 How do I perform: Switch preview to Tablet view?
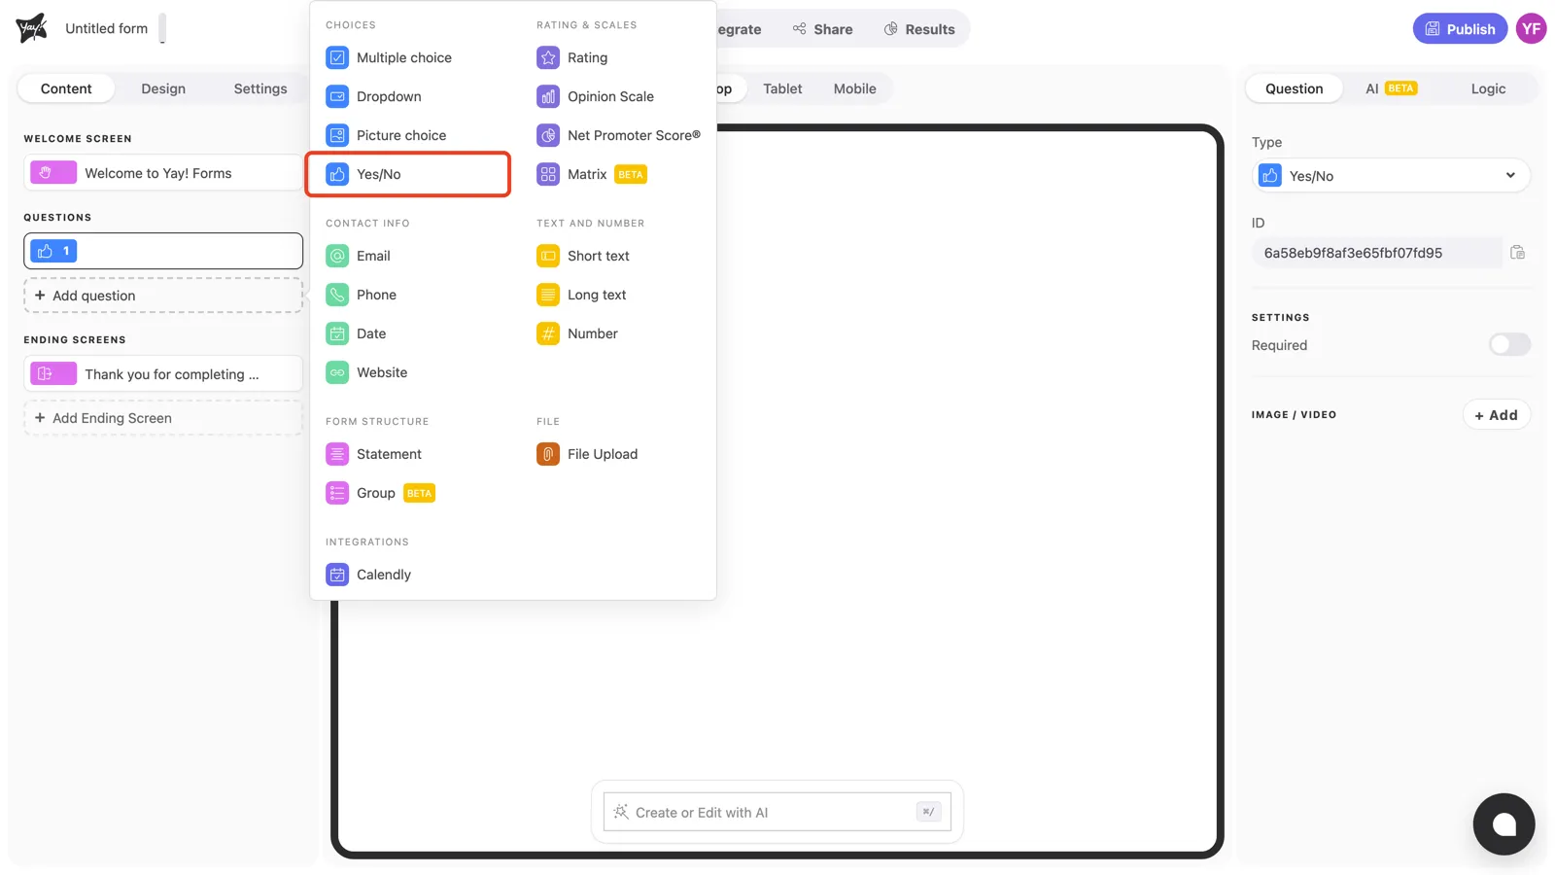pyautogui.click(x=782, y=88)
